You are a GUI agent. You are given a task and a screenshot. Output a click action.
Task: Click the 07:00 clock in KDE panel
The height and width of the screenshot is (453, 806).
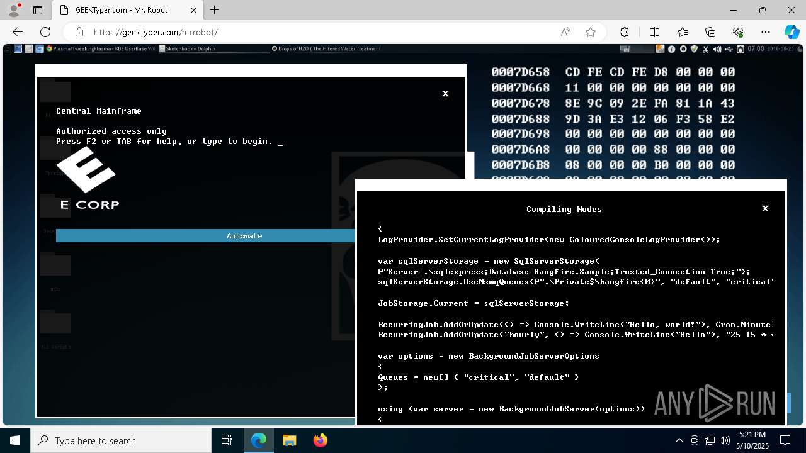tap(756, 48)
